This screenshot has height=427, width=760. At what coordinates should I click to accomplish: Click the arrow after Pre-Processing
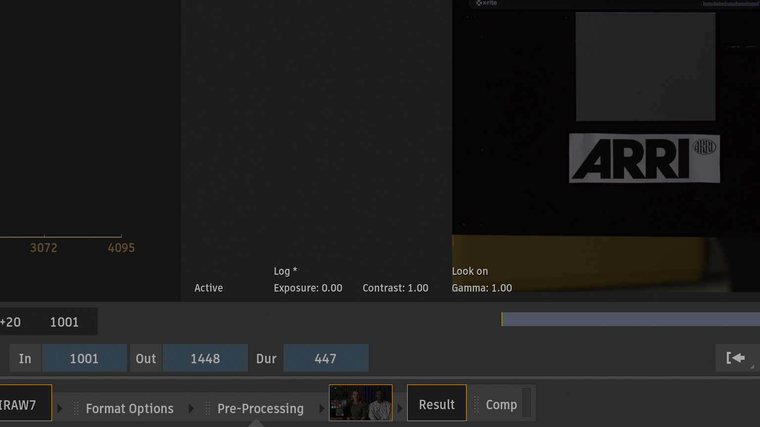pyautogui.click(x=322, y=408)
